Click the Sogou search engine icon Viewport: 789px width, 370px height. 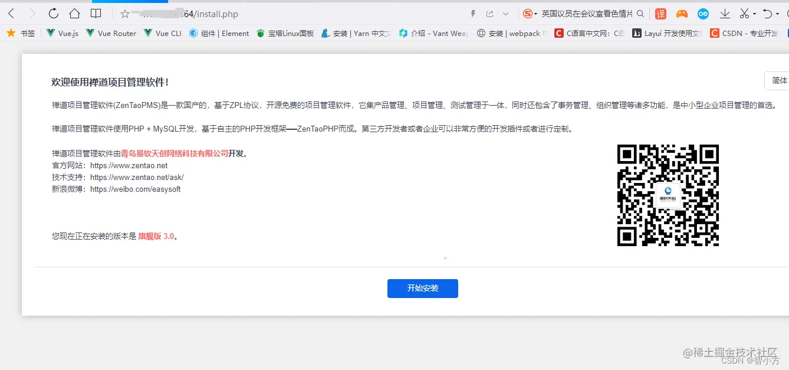(x=528, y=14)
